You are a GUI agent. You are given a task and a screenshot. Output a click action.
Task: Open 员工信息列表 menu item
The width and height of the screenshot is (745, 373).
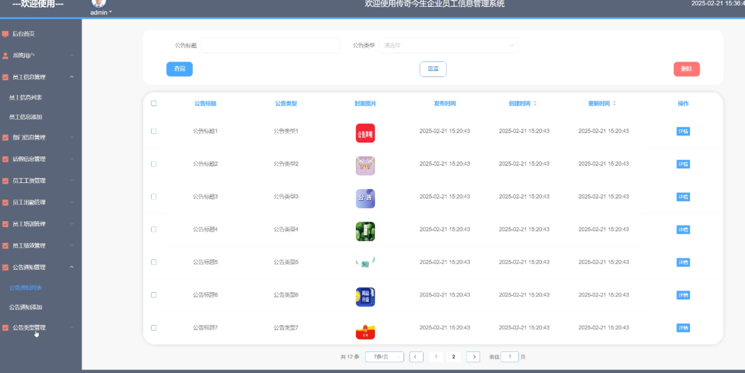[25, 98]
